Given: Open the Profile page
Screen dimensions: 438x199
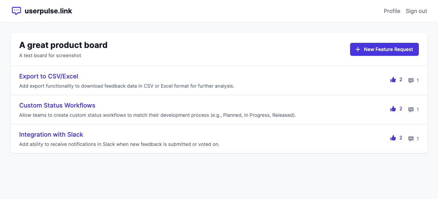Looking at the screenshot, I should tap(392, 11).
